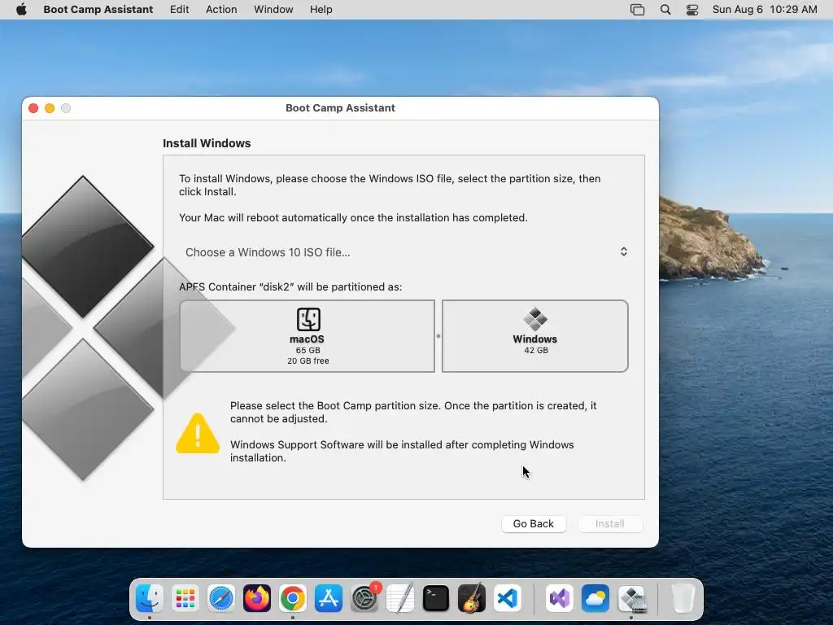Open the App Store from the Dock
Screen dimensions: 833x625
click(329, 598)
